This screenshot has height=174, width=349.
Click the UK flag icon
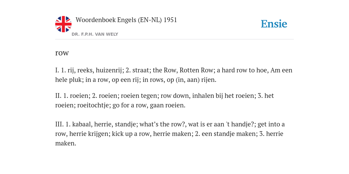63,24
